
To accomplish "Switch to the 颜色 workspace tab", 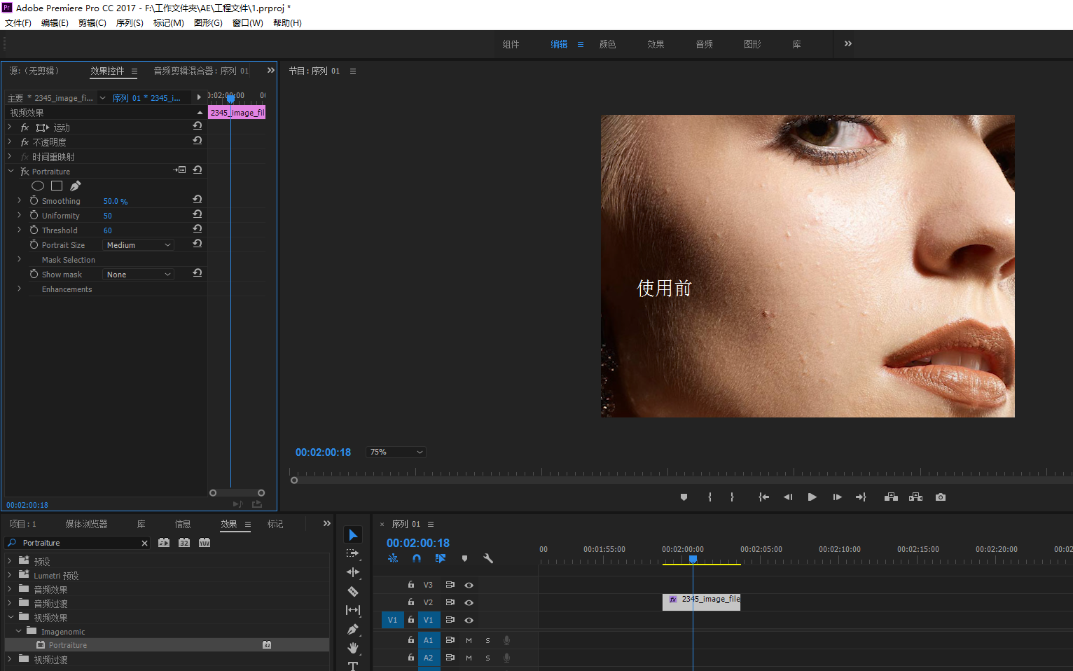I will [x=607, y=44].
